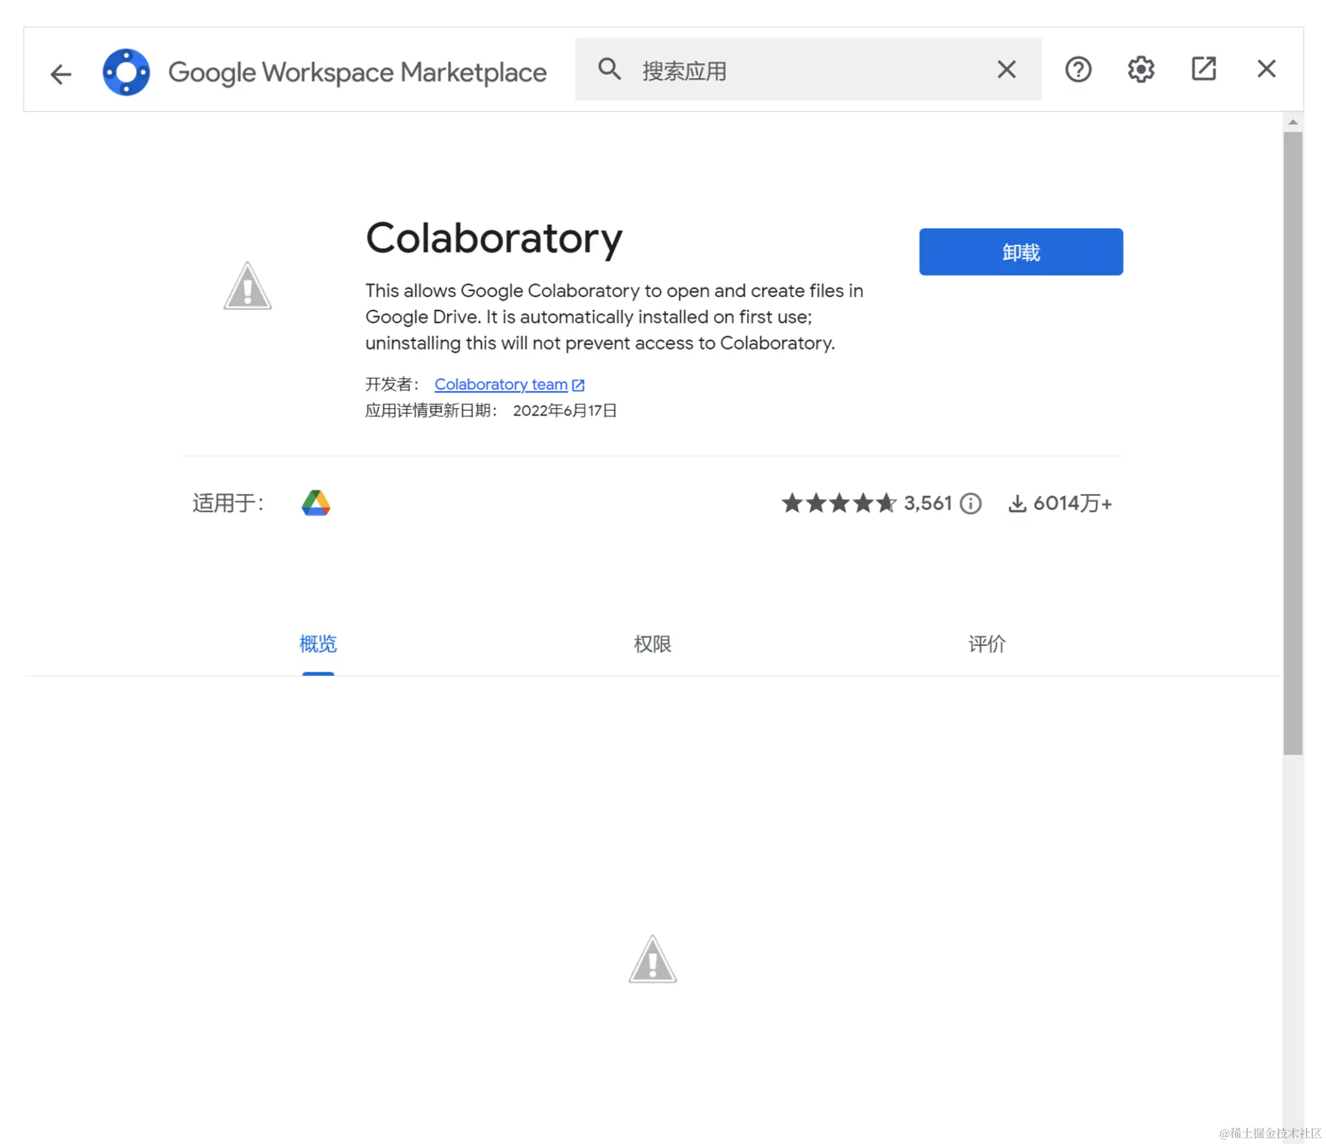
Task: Click the download count icon near 6014万+
Action: pos(1017,503)
